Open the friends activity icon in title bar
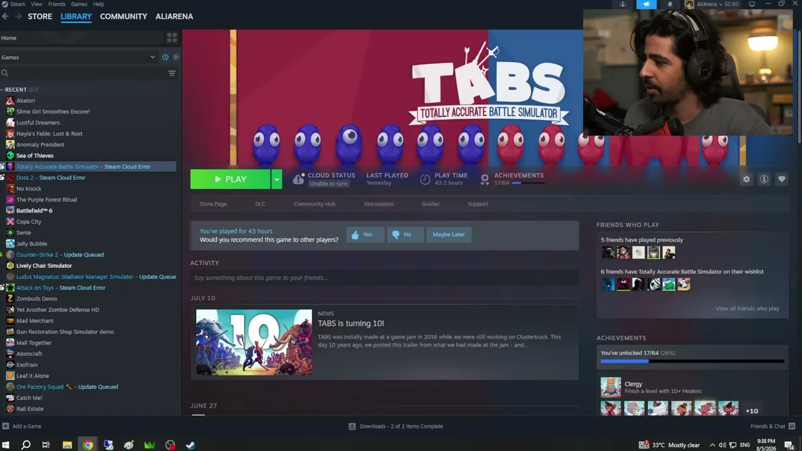This screenshot has width=802, height=451. click(x=623, y=4)
